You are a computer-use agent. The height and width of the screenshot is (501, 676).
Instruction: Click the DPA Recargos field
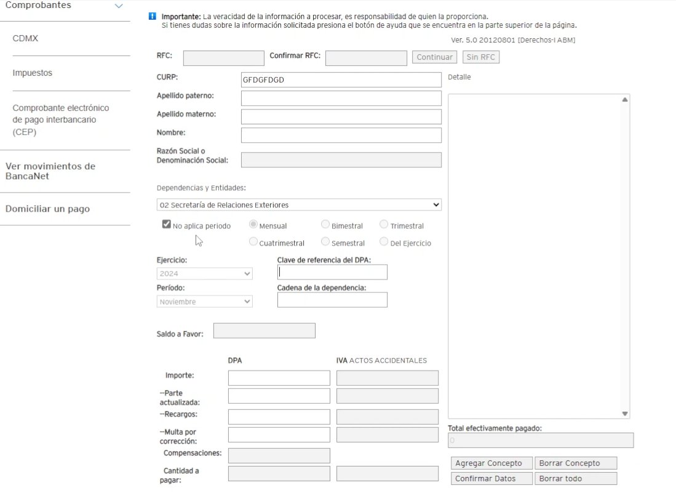click(279, 417)
